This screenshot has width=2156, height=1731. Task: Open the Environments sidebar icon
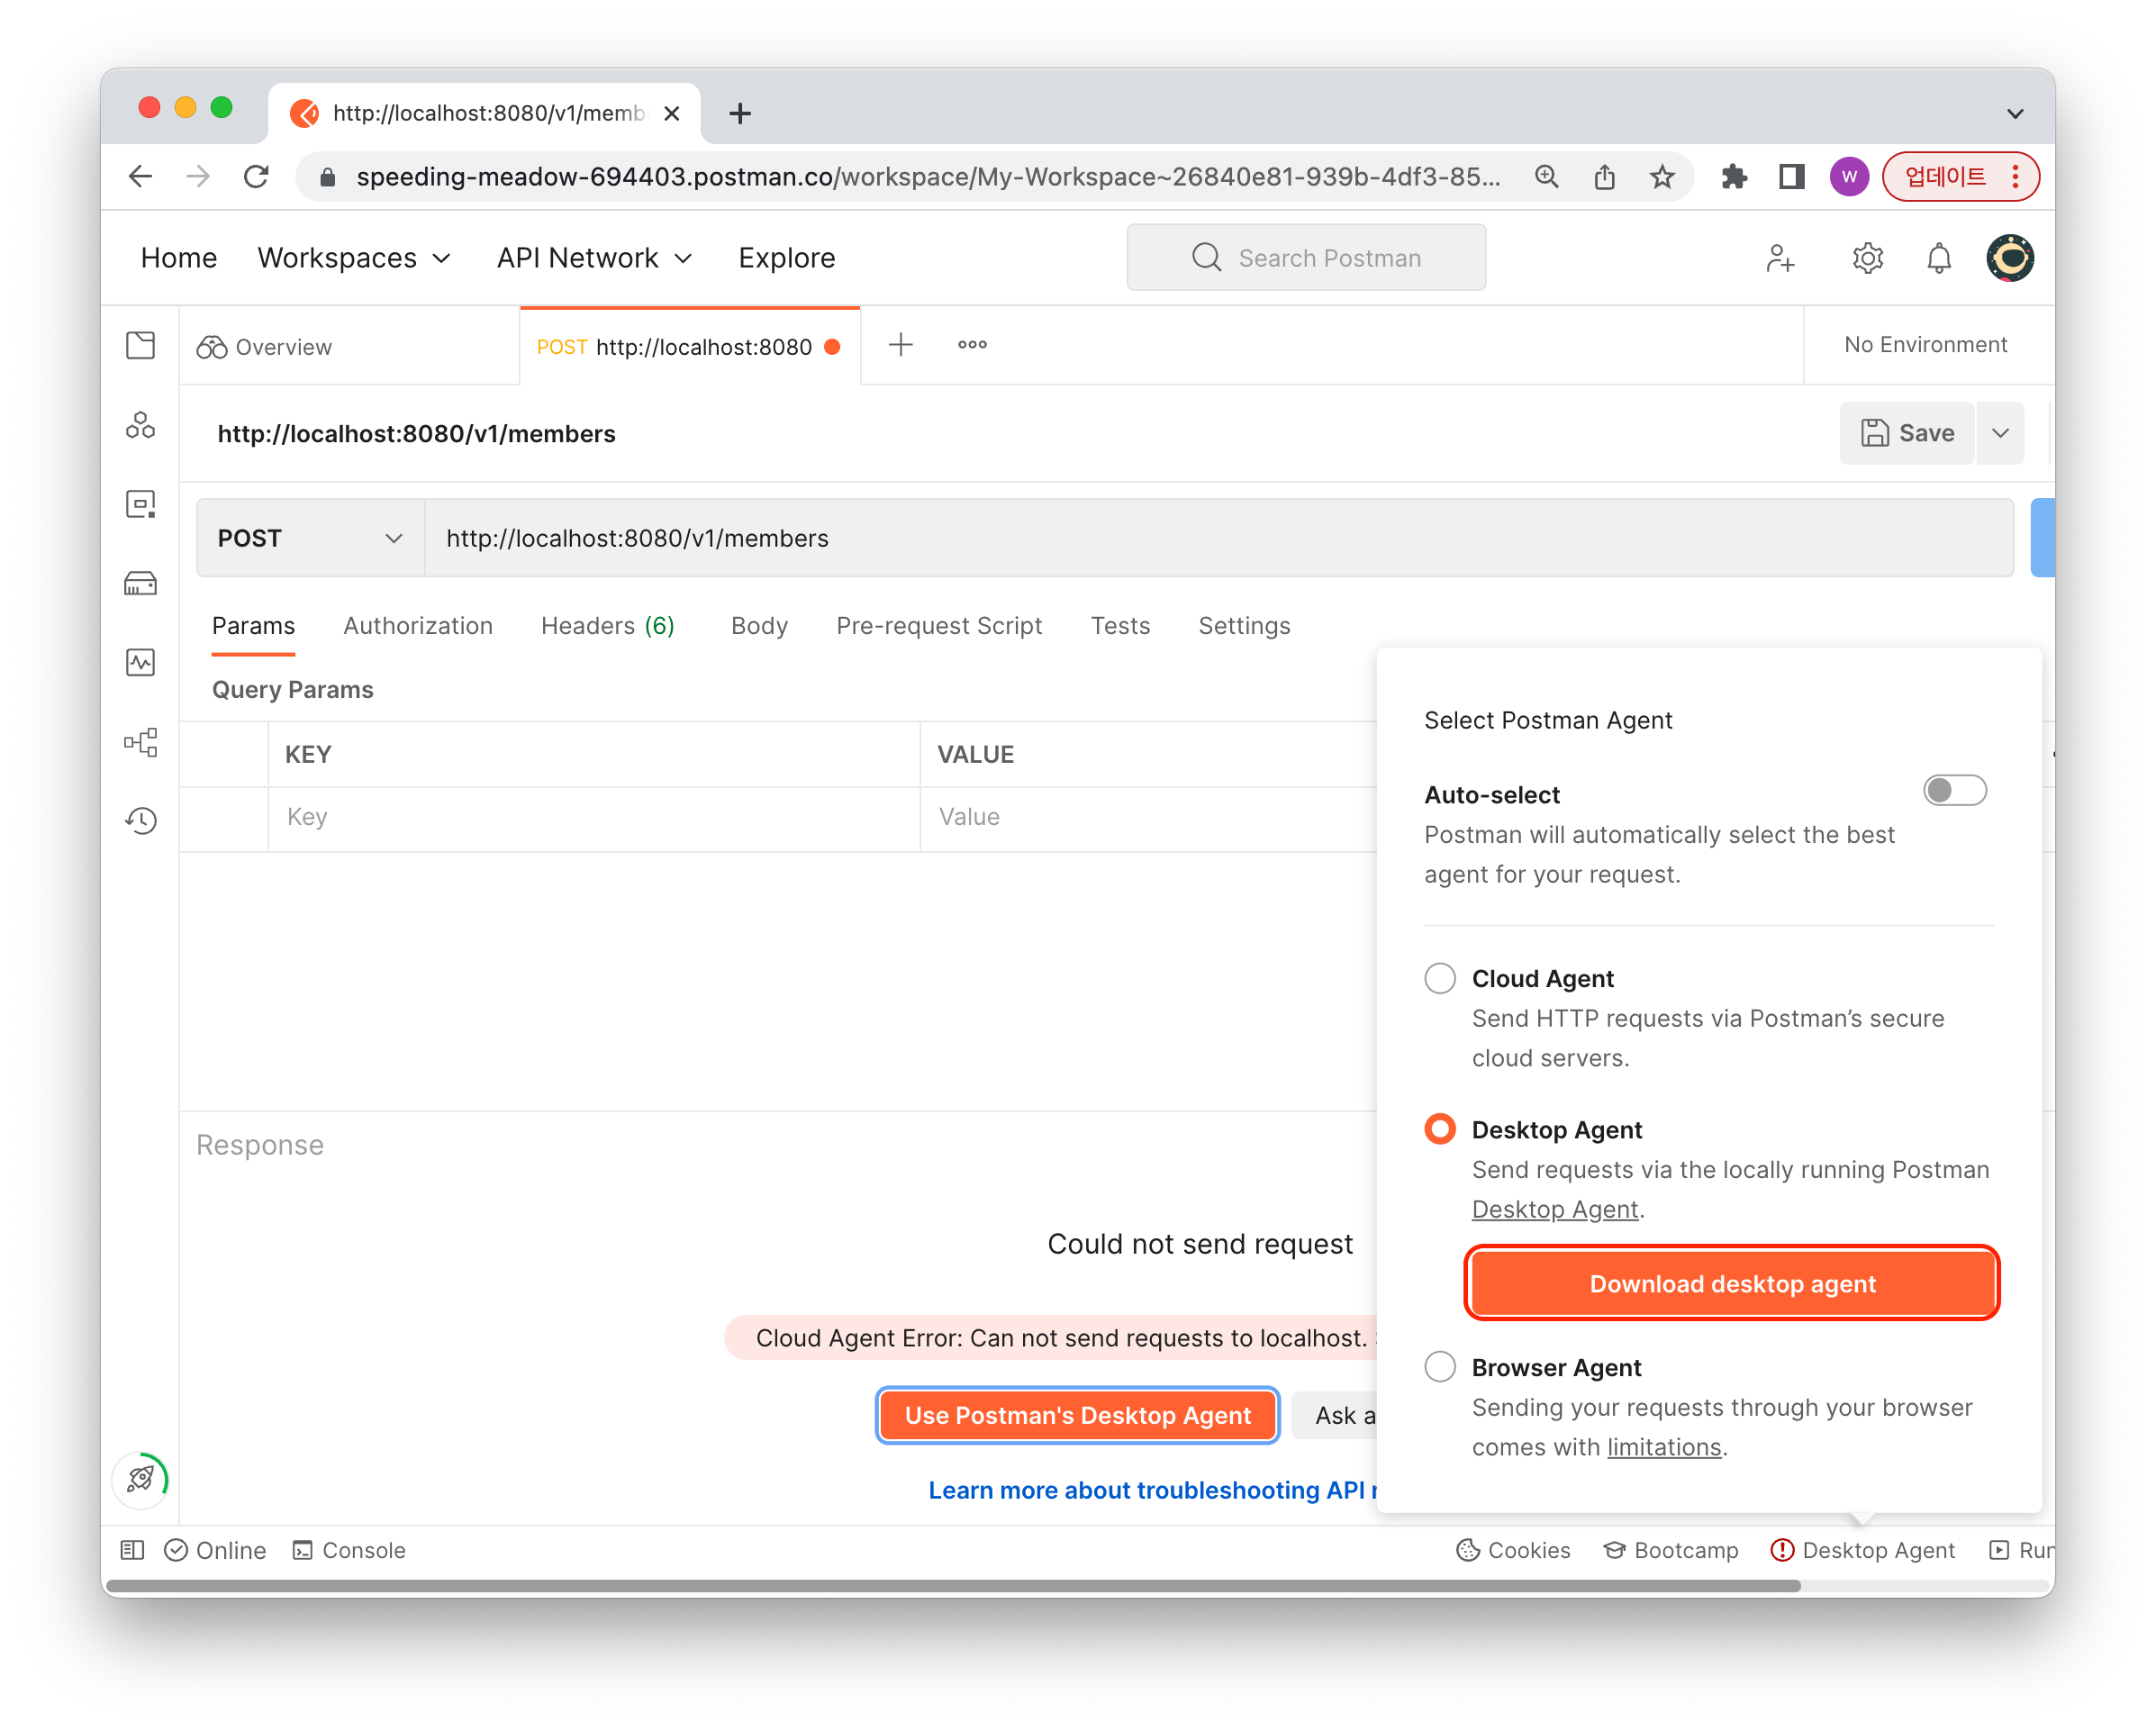pos(140,504)
